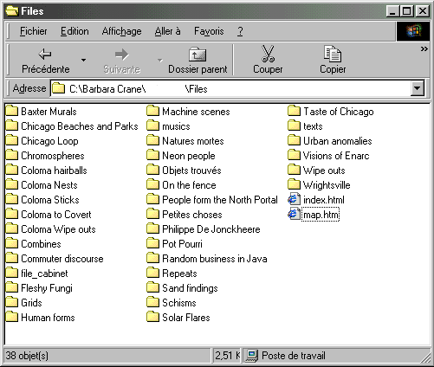Select the Baxter Murals folder icon
Viewport: 434px width, 367px height.
tap(12, 111)
